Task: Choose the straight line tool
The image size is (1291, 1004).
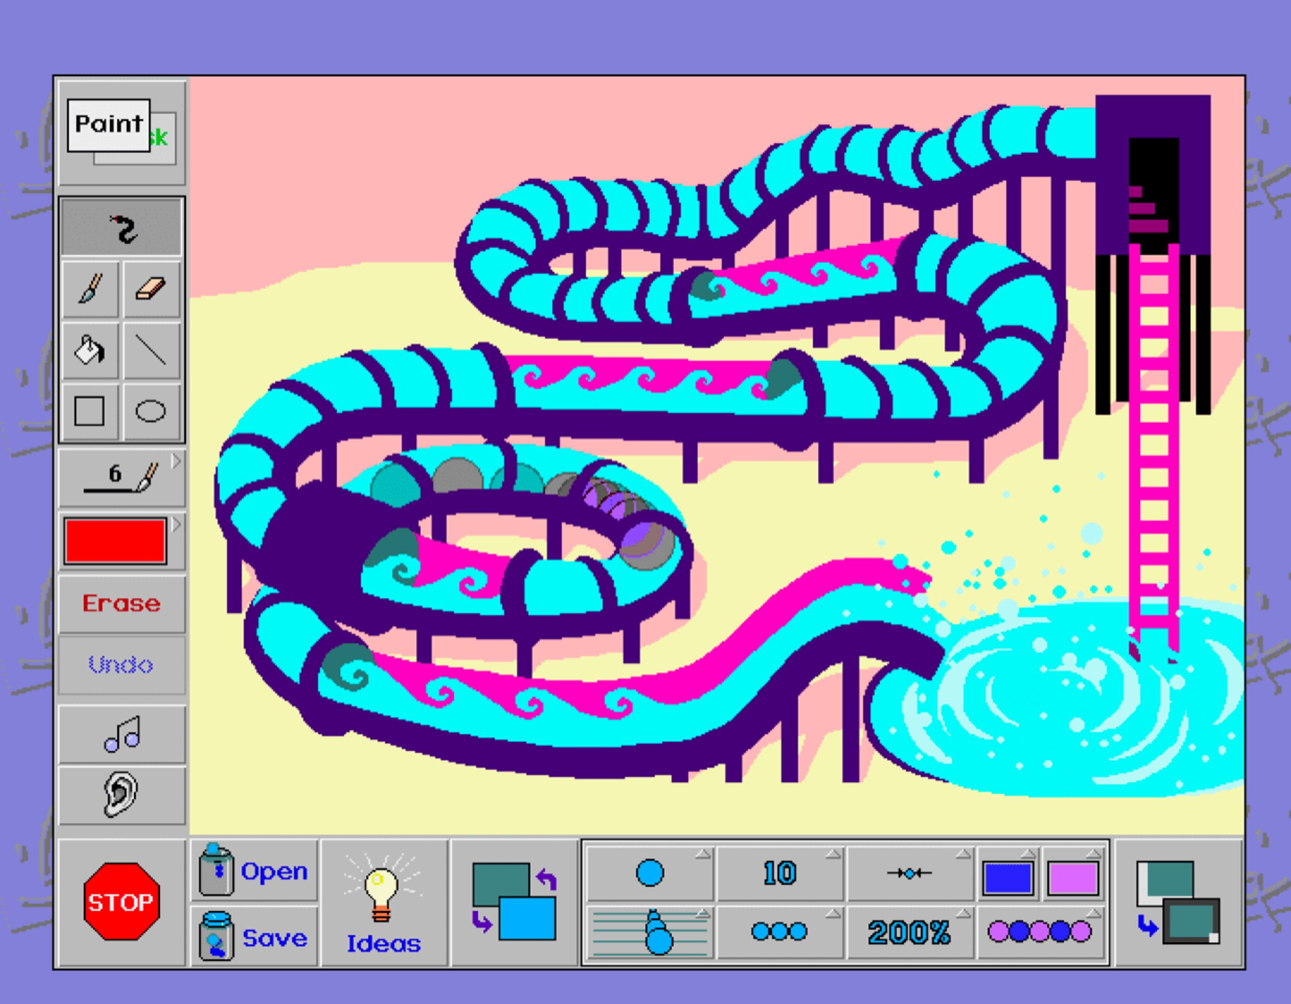Action: tap(152, 351)
